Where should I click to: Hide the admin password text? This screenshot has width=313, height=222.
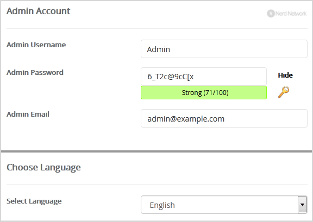(285, 75)
